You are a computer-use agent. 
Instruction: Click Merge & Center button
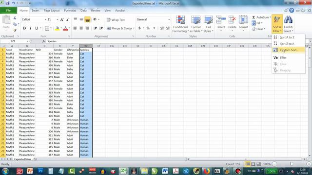[119, 28]
